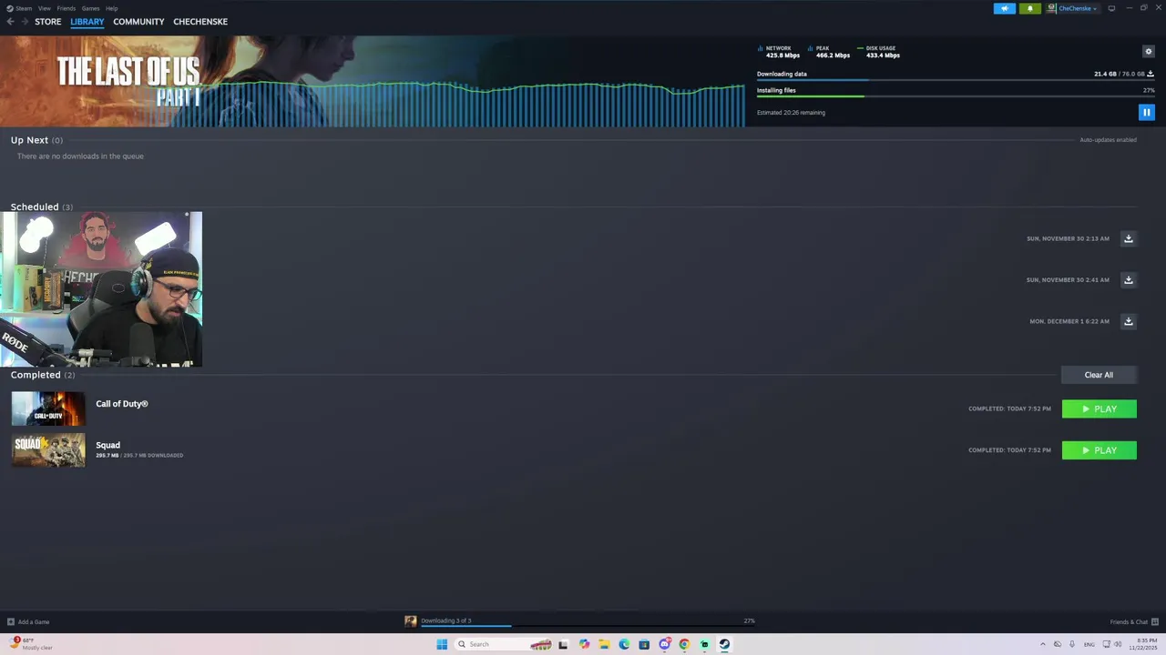This screenshot has width=1166, height=655.
Task: Play Call of Duty
Action: point(1100,408)
